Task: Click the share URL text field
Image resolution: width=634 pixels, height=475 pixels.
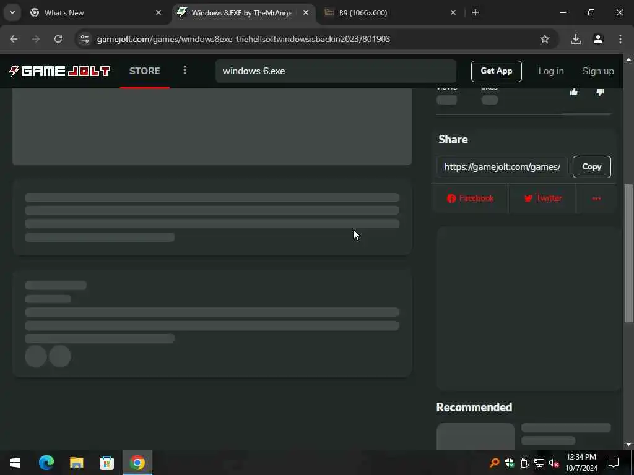Action: 502,167
